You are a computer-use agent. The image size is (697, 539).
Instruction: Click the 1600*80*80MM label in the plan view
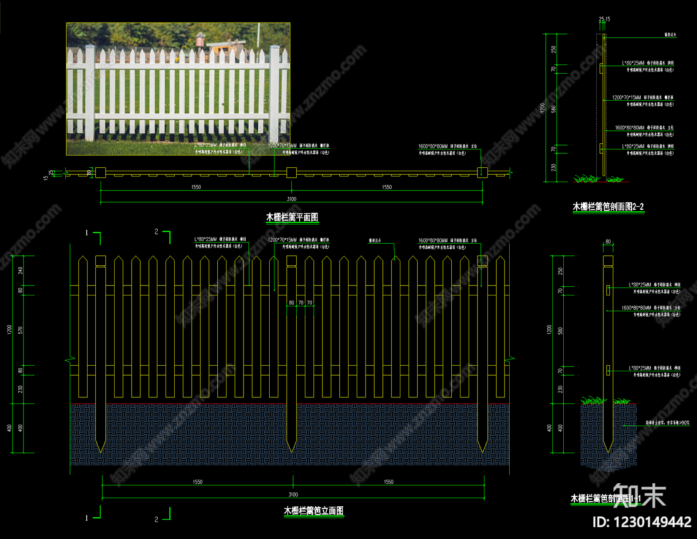(447, 146)
